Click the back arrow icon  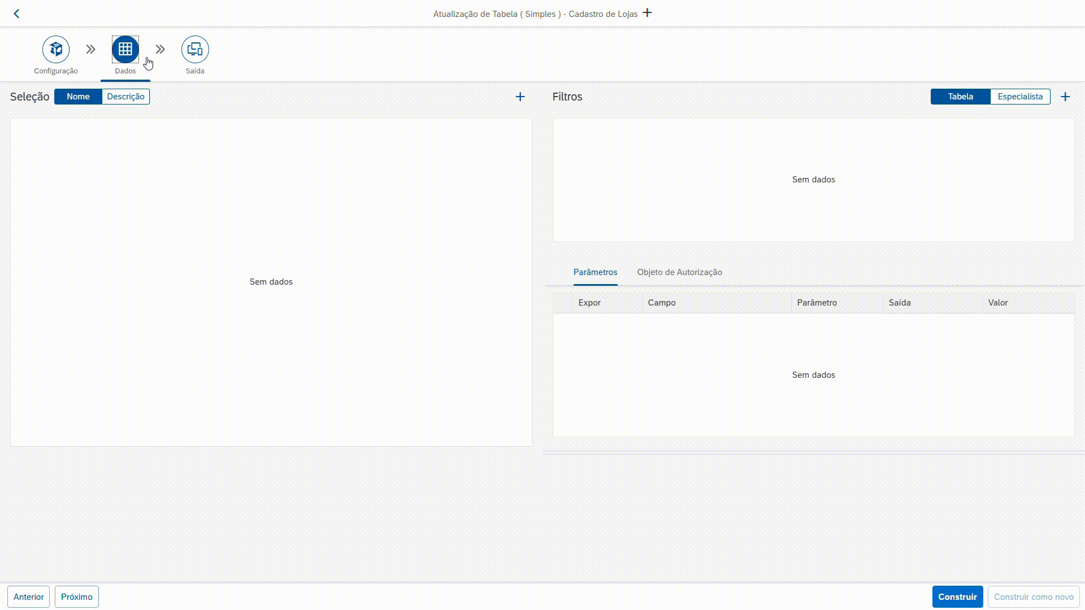pyautogui.click(x=16, y=14)
